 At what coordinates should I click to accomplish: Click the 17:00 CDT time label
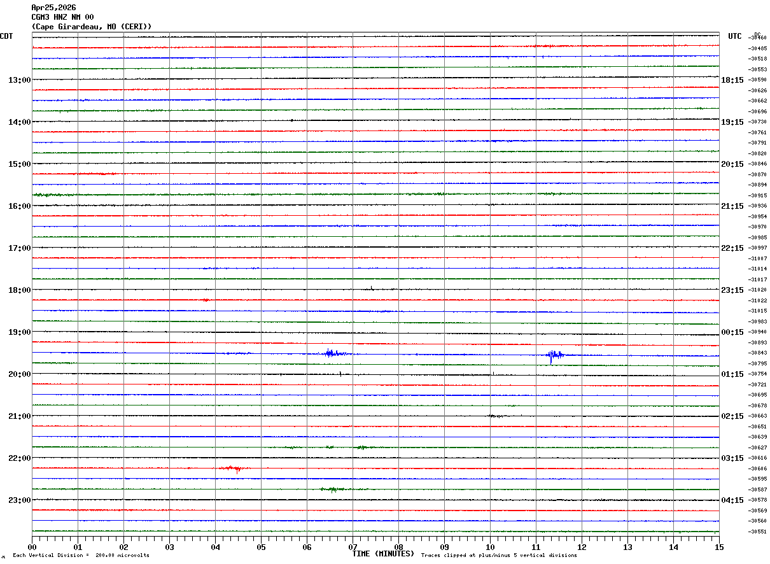19,248
